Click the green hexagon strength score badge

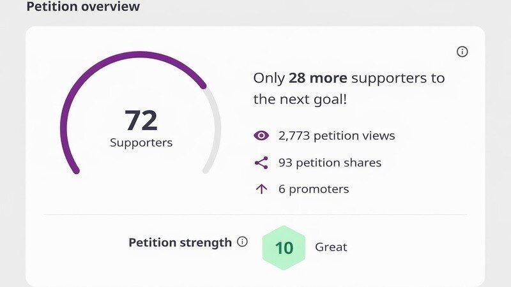click(284, 247)
